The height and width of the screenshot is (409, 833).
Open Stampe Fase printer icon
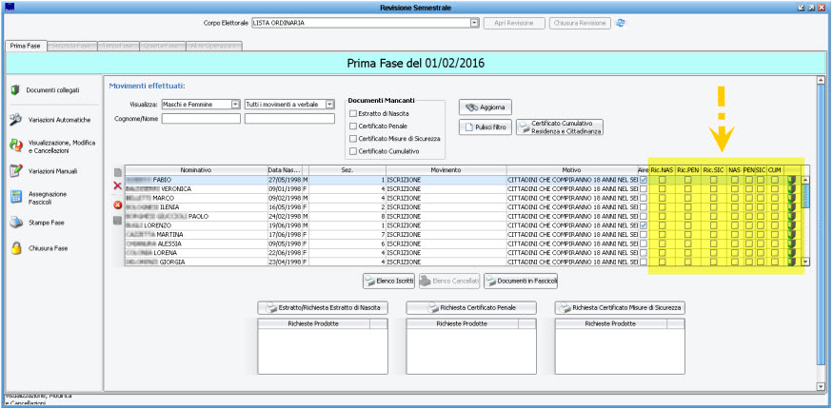[x=16, y=223]
